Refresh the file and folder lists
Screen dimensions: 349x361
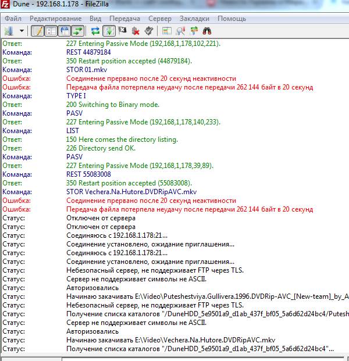[95, 30]
